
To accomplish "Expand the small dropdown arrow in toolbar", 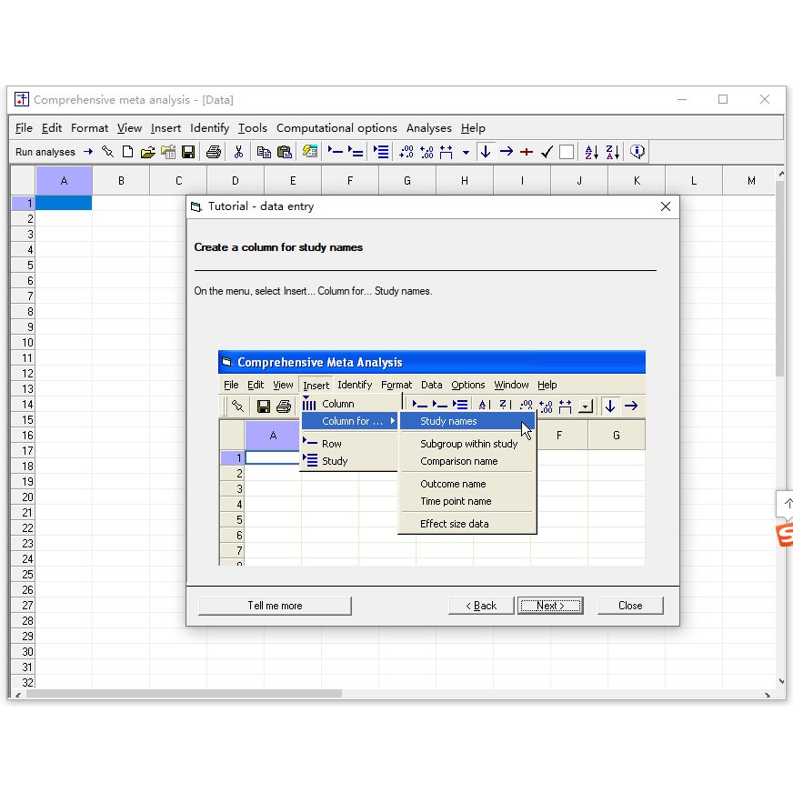I will click(466, 152).
